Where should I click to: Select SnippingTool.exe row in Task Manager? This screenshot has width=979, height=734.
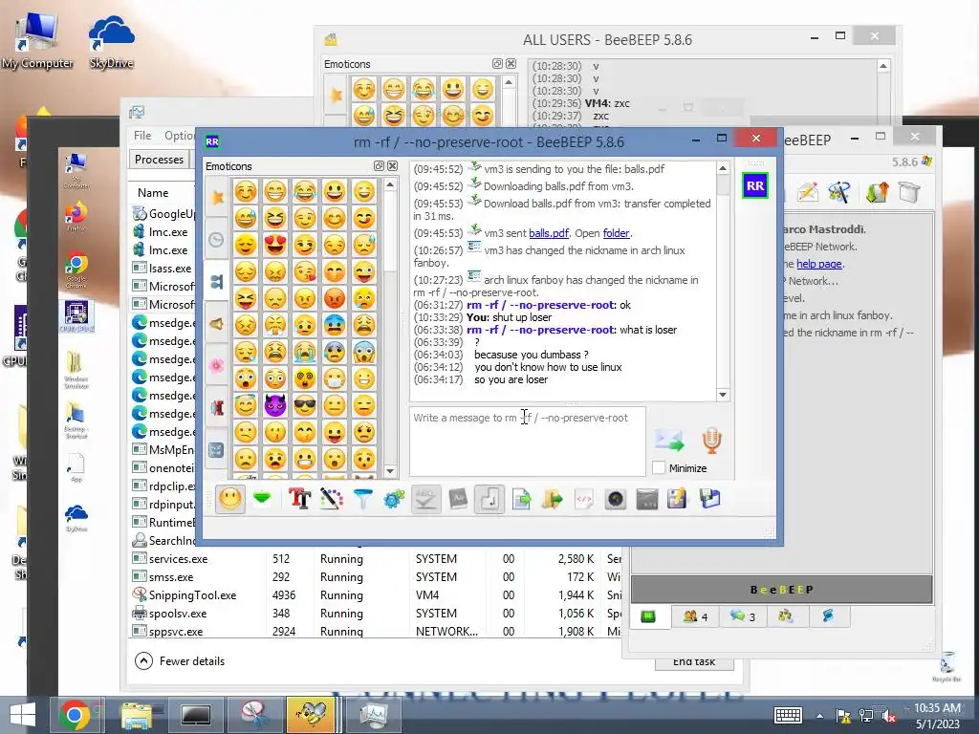tap(376, 595)
